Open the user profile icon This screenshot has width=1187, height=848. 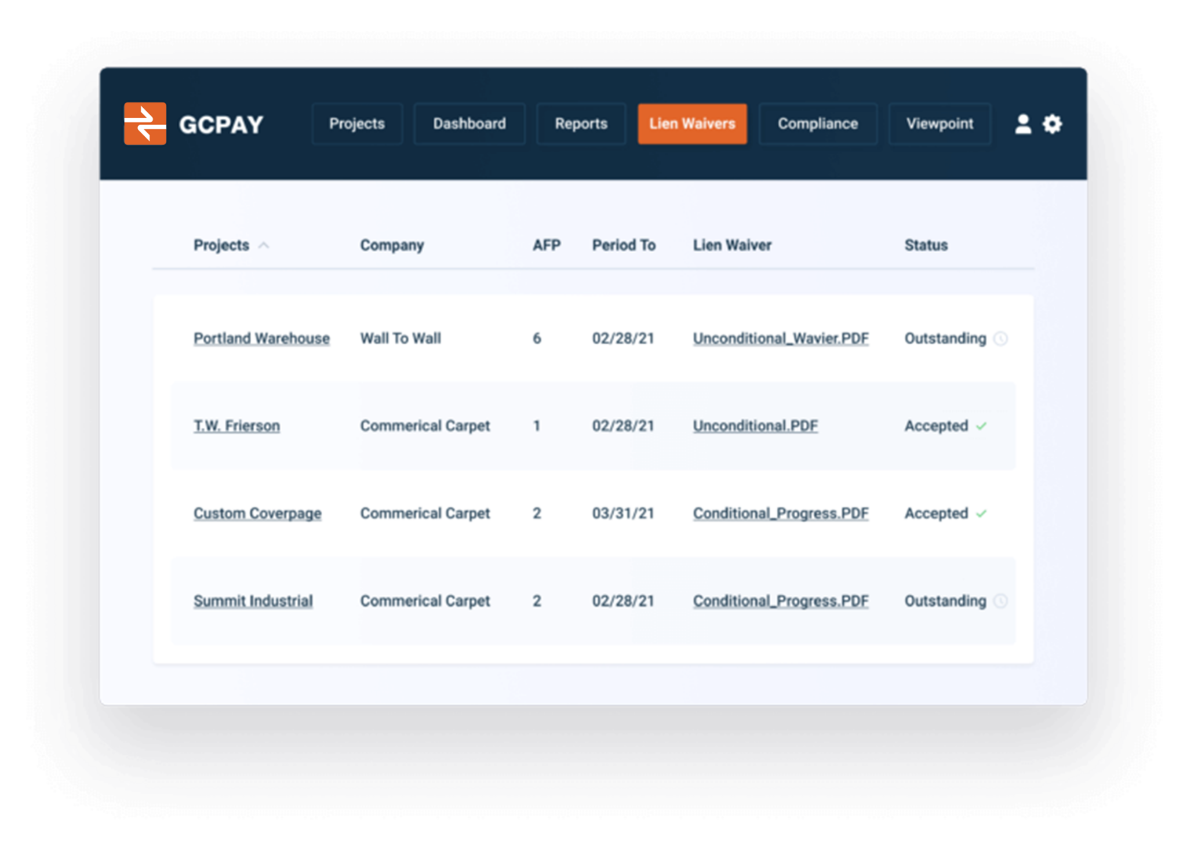point(1024,123)
